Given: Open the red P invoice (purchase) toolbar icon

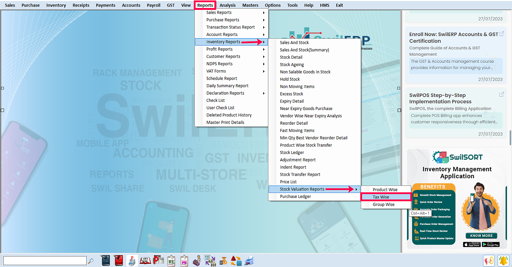Looking at the screenshot, I should (118, 261).
